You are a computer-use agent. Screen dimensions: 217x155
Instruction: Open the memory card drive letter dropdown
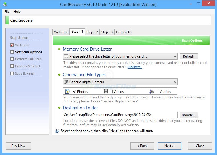pyautogui.click(x=174, y=56)
